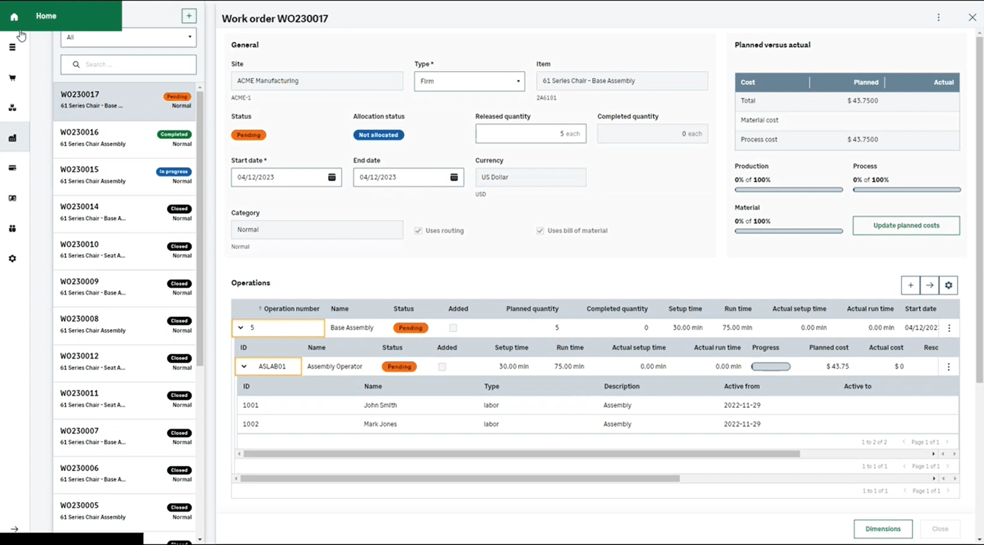Image resolution: width=984 pixels, height=545 pixels.
Task: Select work order WO230010 in list
Action: coord(125,250)
